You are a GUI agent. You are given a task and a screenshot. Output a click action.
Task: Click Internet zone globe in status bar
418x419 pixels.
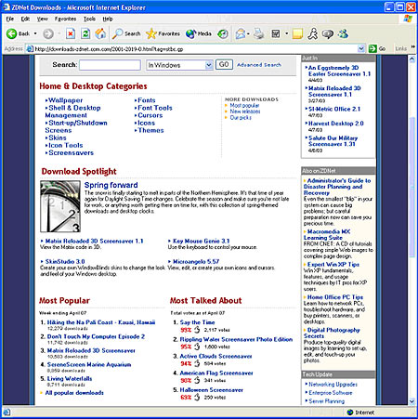[350, 412]
